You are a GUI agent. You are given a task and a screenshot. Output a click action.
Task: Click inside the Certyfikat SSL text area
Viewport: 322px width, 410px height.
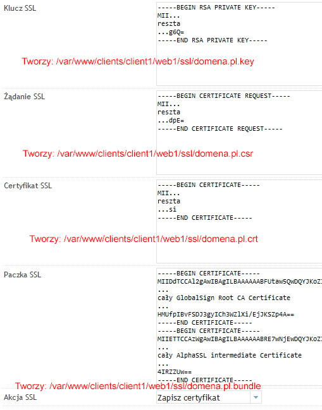click(x=239, y=221)
